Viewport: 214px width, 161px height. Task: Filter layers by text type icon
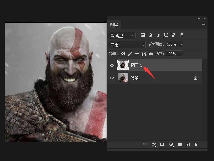coord(158,35)
